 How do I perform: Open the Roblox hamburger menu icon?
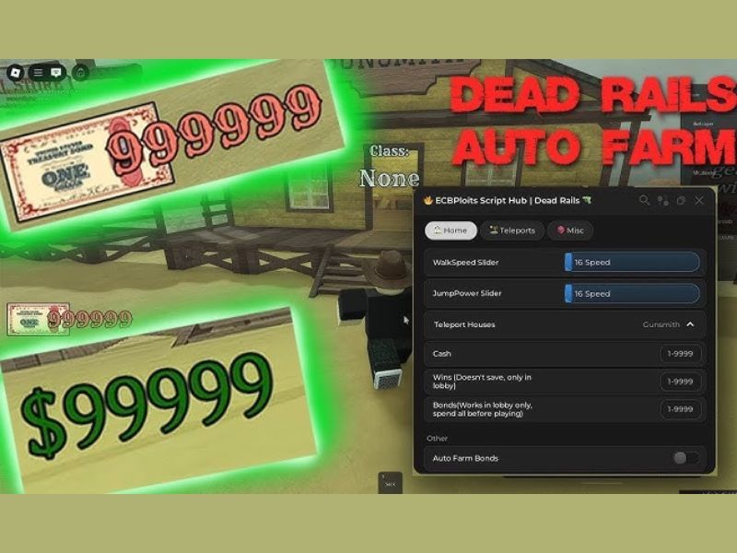(x=38, y=72)
